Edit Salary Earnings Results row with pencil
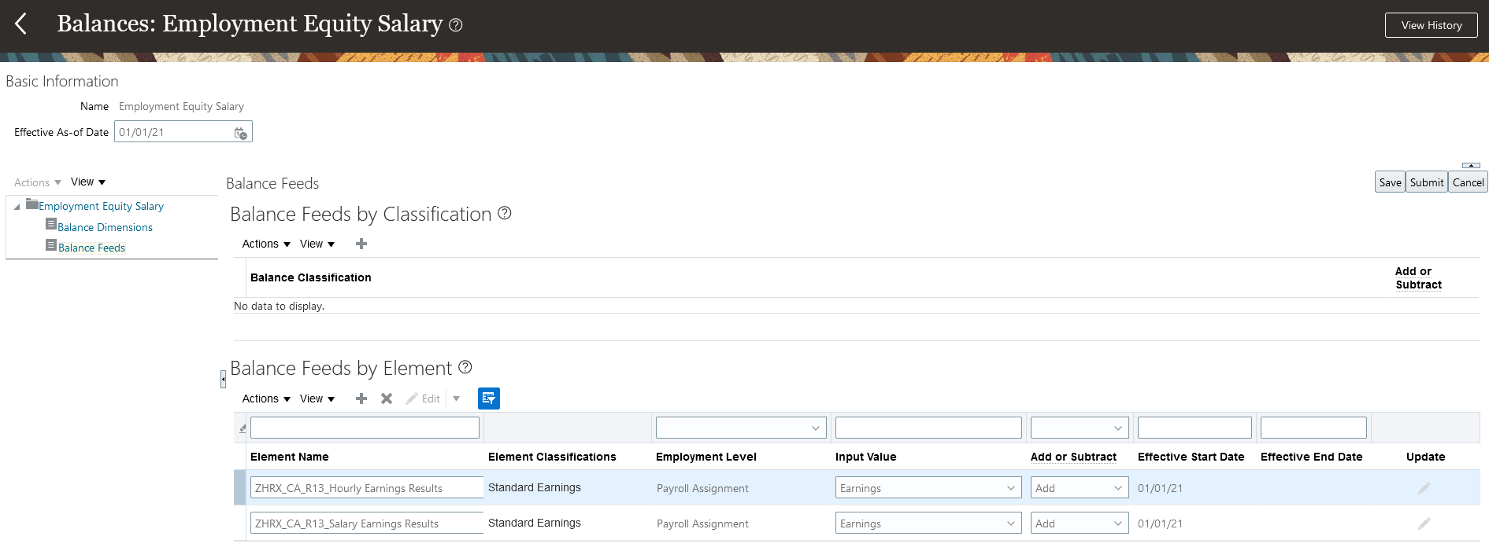Viewport: 1489px width, 551px height. [x=1424, y=523]
